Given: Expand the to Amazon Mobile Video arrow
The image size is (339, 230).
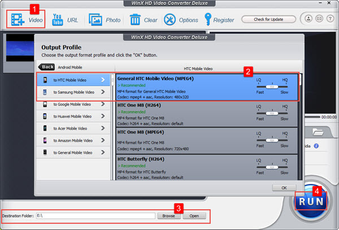Looking at the screenshot, I should pyautogui.click(x=103, y=141).
